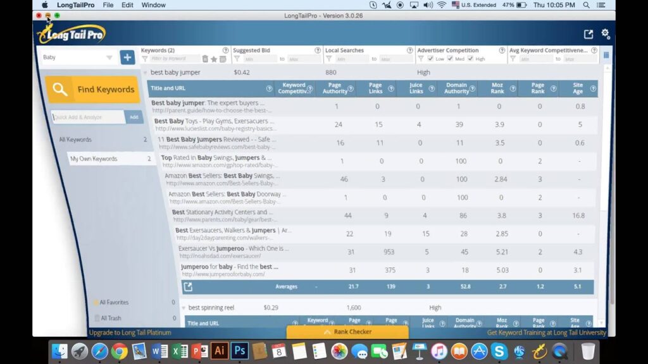Open parent.guide result URL link
The image size is (648, 364).
click(x=211, y=110)
